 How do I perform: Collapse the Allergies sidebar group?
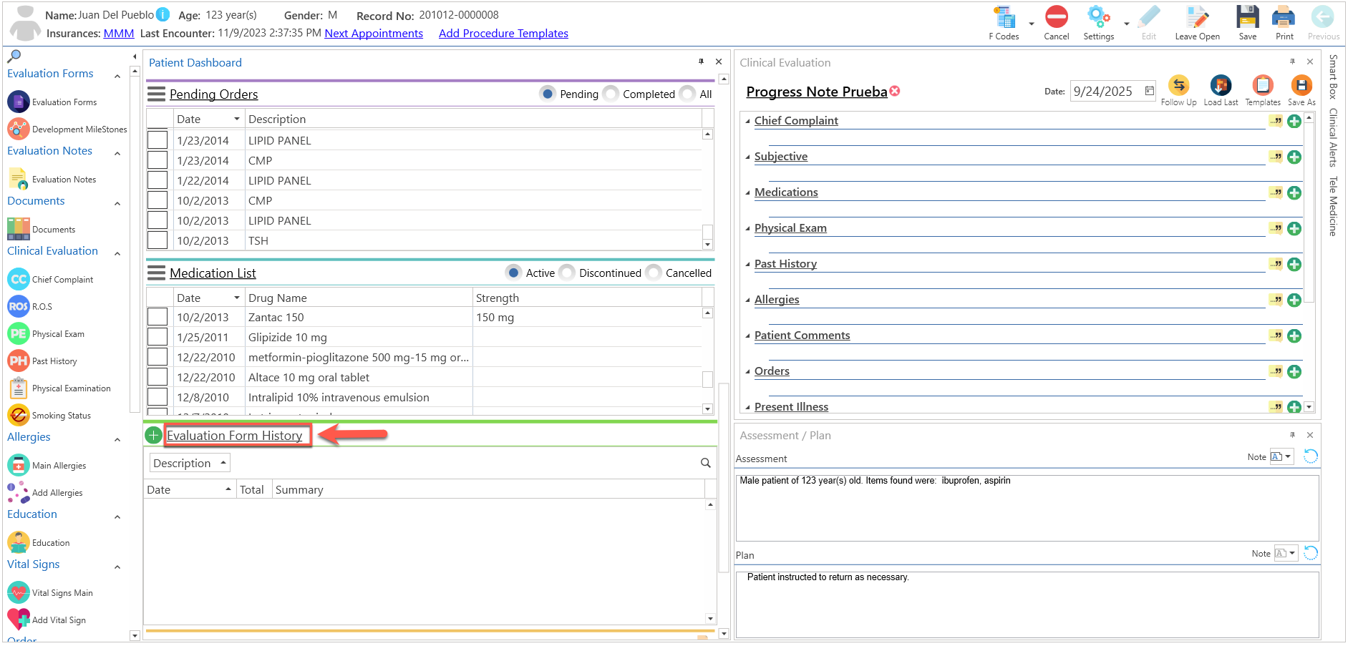(x=117, y=439)
